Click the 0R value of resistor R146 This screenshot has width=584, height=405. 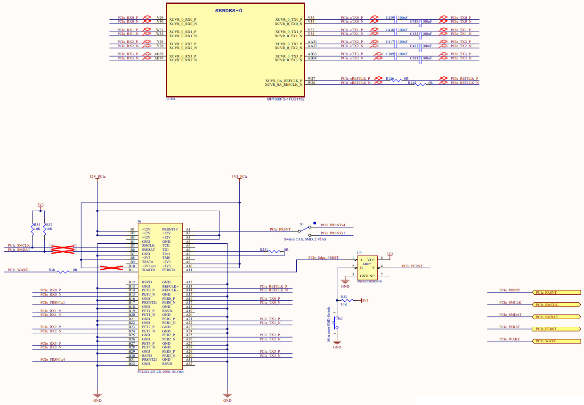(405, 78)
